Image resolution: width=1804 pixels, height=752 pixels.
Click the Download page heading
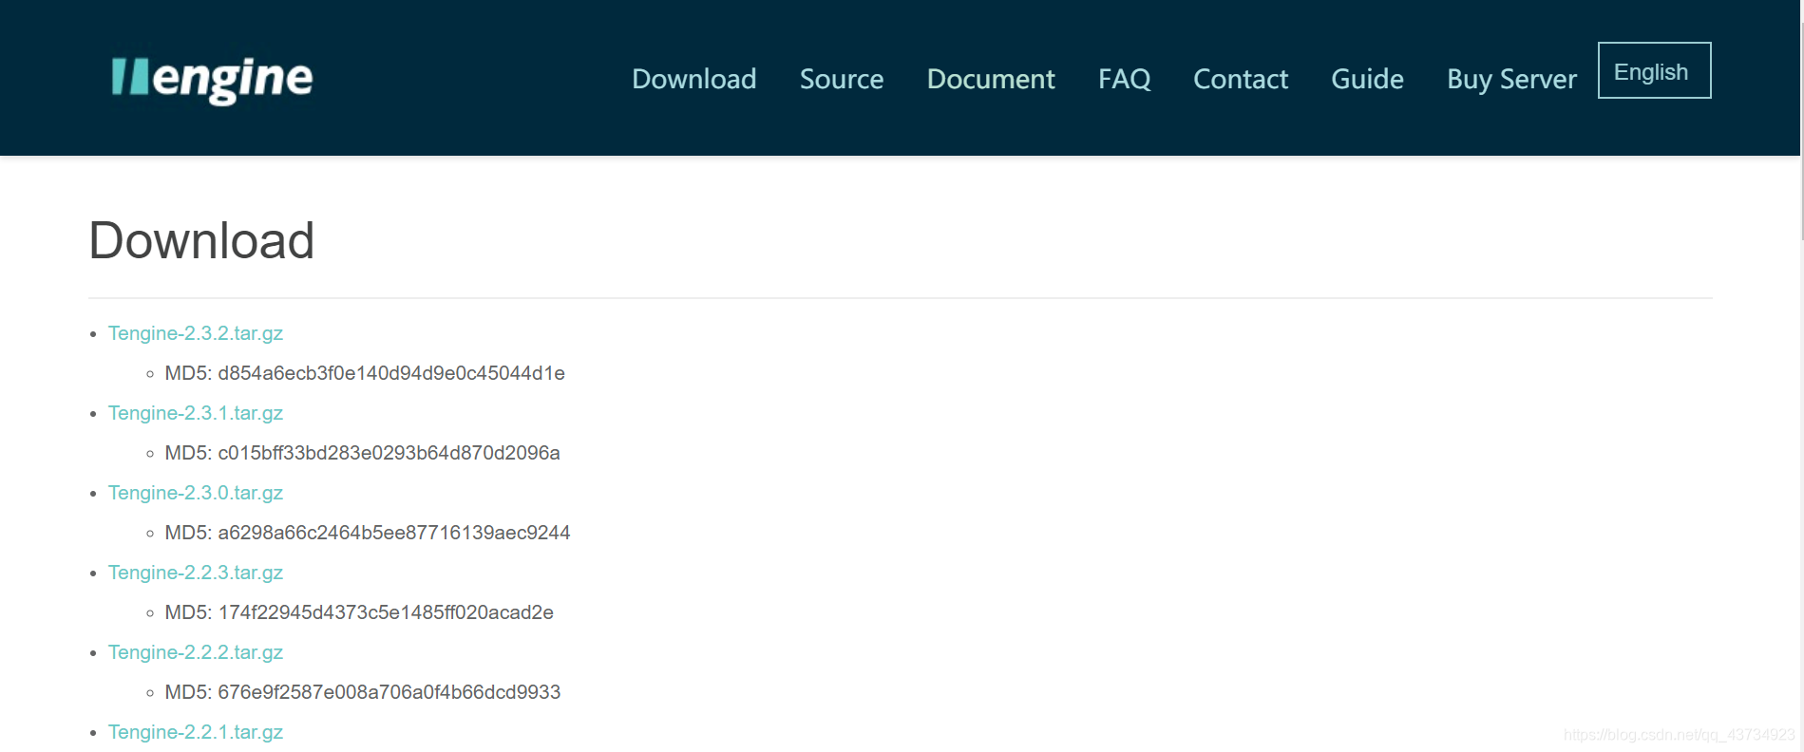click(x=201, y=240)
